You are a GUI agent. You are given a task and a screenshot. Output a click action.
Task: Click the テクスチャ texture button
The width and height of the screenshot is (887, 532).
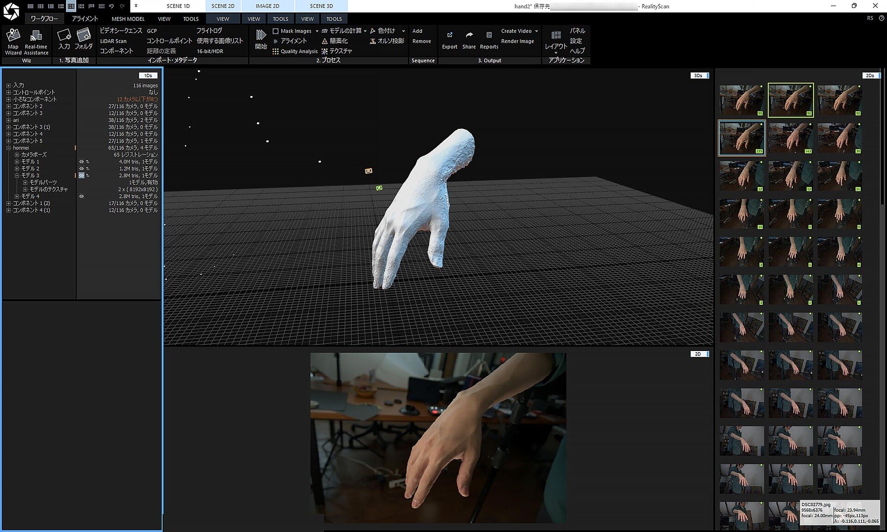click(x=340, y=51)
